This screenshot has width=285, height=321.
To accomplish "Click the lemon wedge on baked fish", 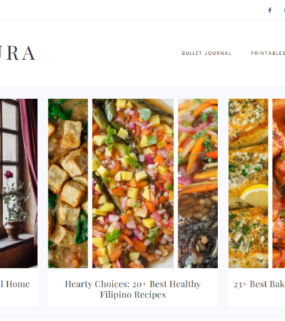I will click(254, 195).
